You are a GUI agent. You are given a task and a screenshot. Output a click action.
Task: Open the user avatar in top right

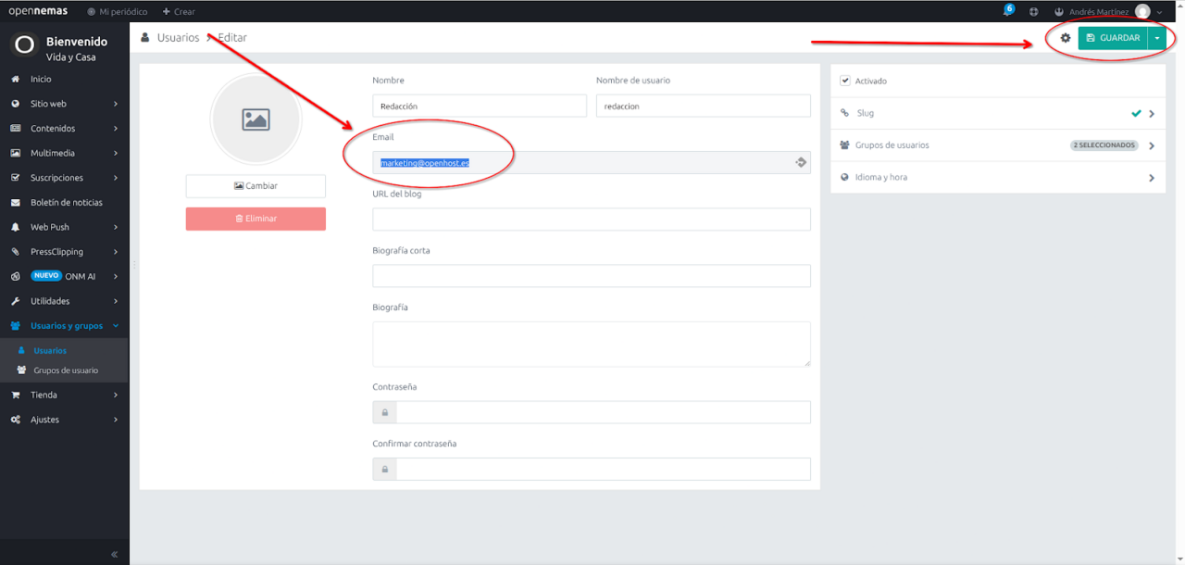(x=1141, y=12)
